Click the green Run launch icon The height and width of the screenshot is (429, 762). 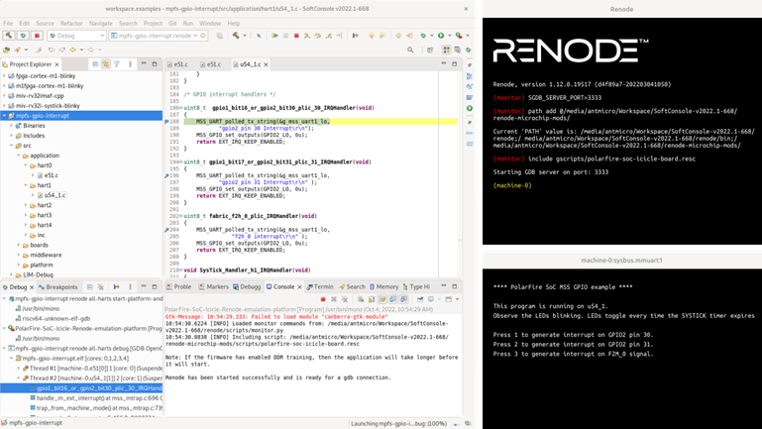(441, 36)
